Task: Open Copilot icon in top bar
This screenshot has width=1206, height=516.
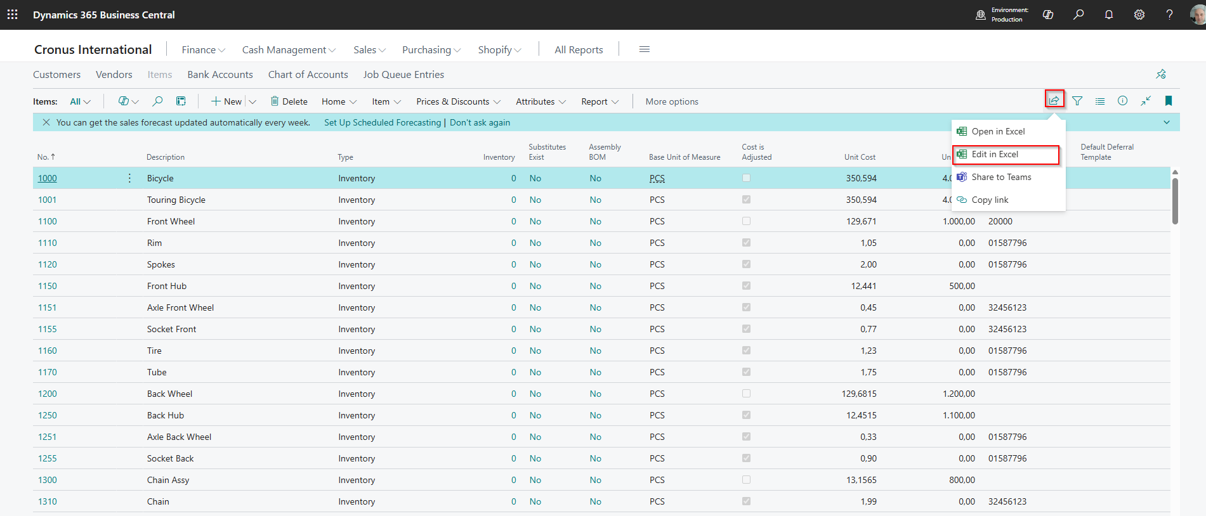Action: pyautogui.click(x=1048, y=15)
